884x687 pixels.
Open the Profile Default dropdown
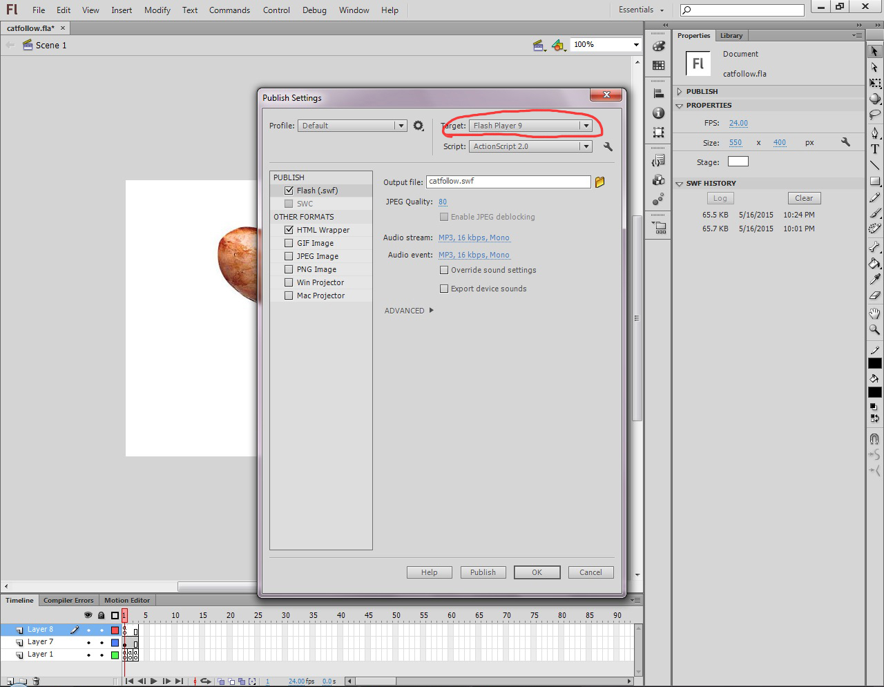tap(352, 126)
